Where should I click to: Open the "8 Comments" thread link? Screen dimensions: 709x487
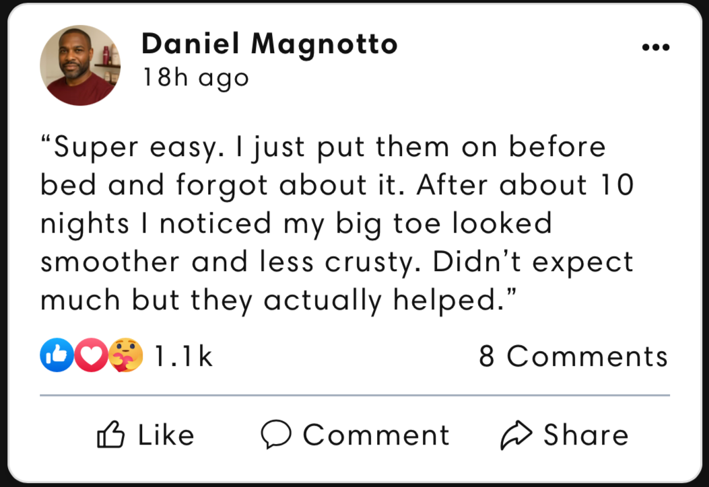pyautogui.click(x=573, y=357)
